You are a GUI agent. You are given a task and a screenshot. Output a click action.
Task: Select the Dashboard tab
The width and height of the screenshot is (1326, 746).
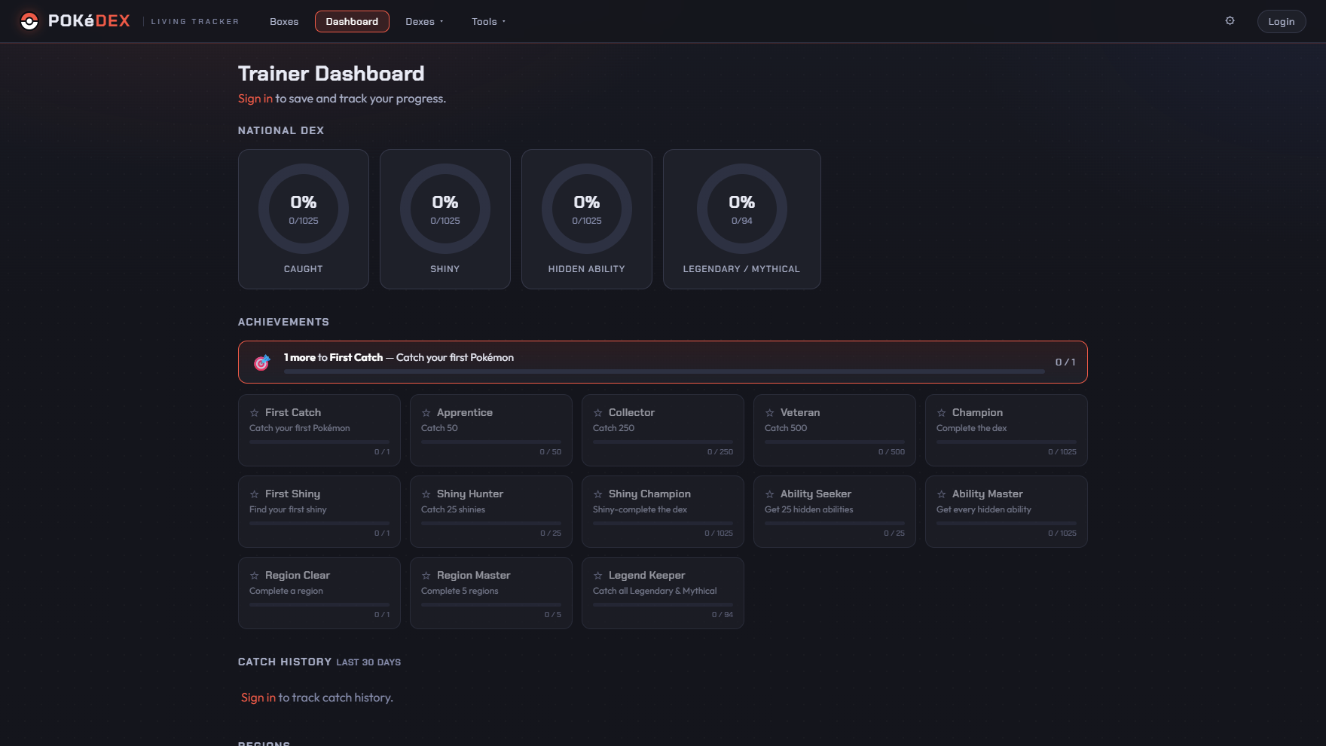tap(352, 21)
